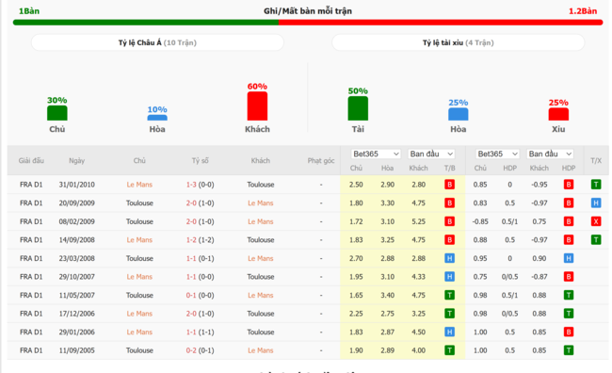Click the Ngày column header
Viewport: 612px width, 373px height.
76,160
